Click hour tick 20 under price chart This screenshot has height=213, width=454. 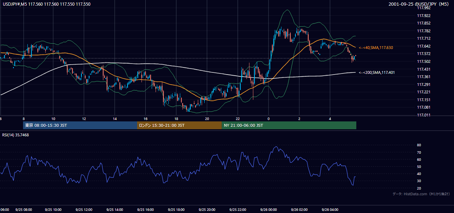coord(207,119)
